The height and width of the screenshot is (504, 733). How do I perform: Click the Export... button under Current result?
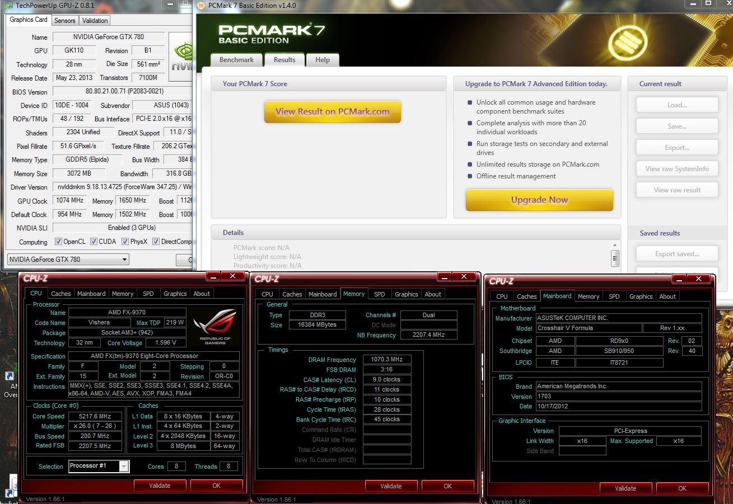point(677,148)
